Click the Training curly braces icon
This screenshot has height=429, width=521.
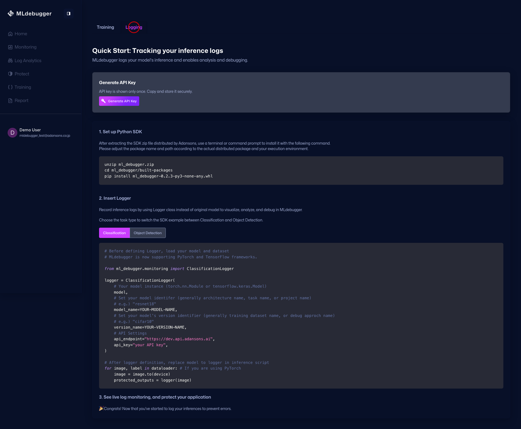coord(10,87)
